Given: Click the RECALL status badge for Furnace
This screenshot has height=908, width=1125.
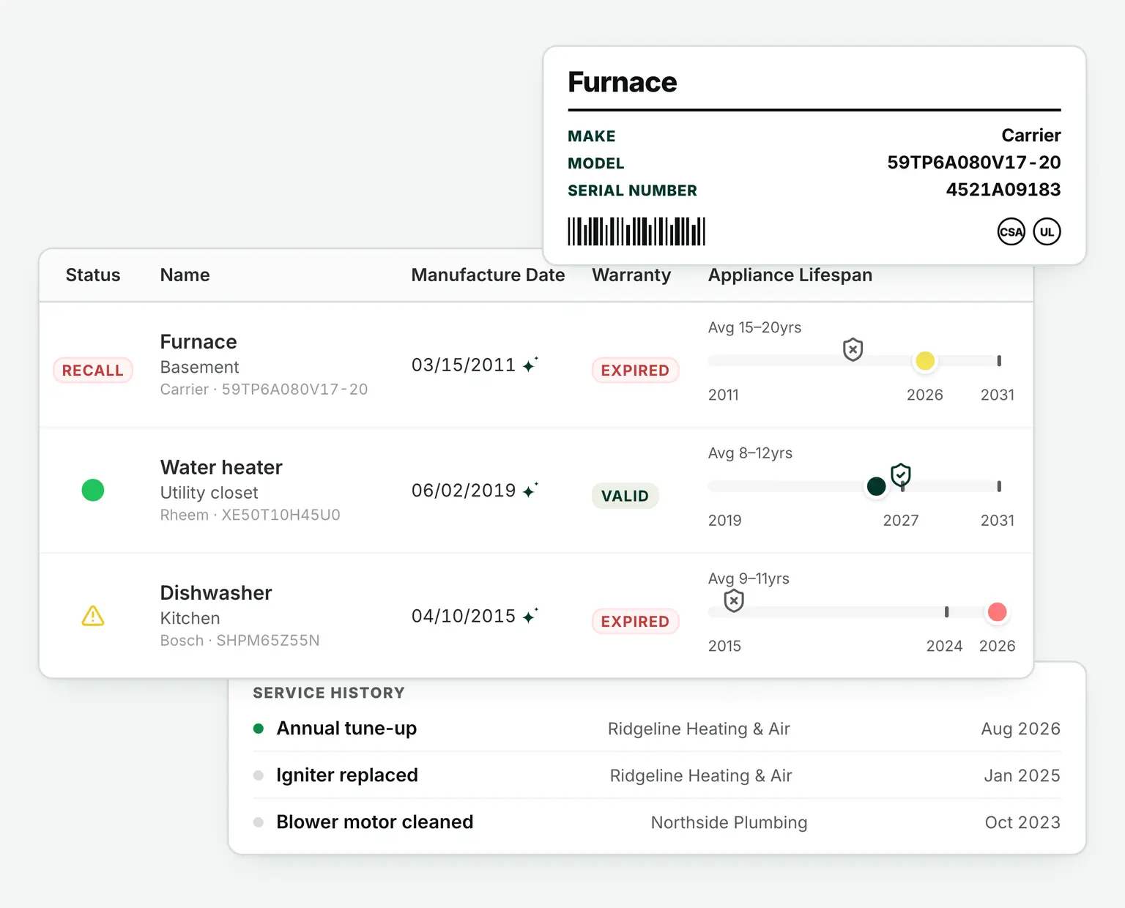Looking at the screenshot, I should point(93,371).
